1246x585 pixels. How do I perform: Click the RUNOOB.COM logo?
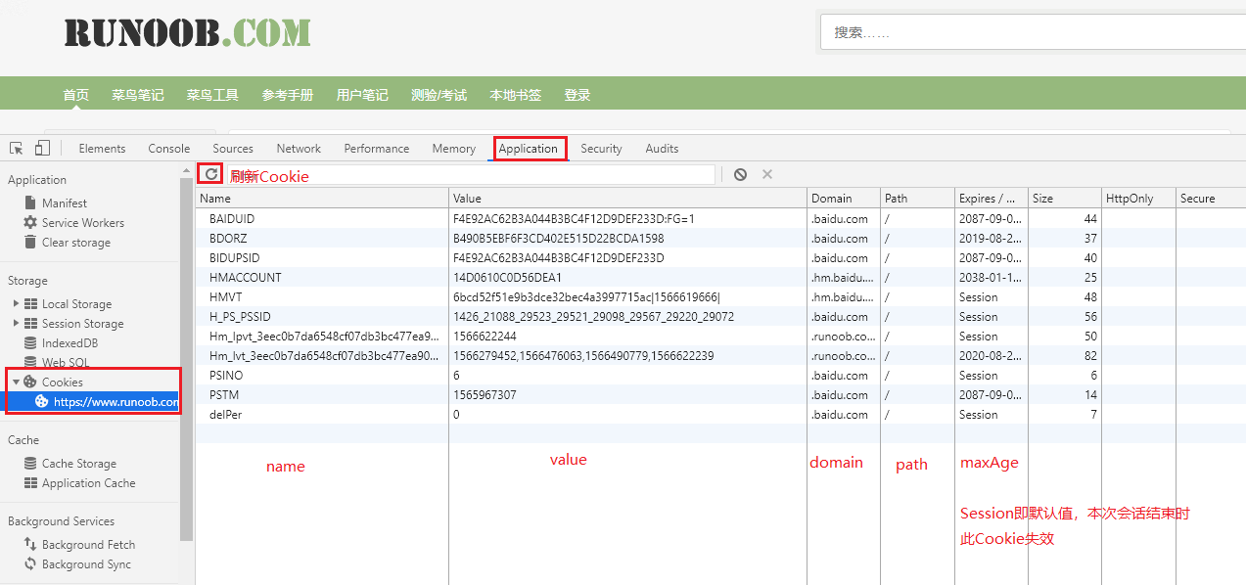click(x=188, y=32)
